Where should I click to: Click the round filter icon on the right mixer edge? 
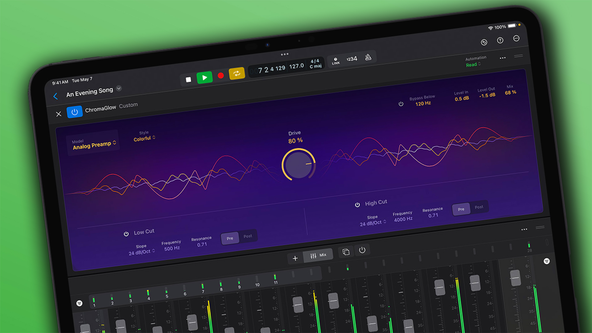pos(547,261)
